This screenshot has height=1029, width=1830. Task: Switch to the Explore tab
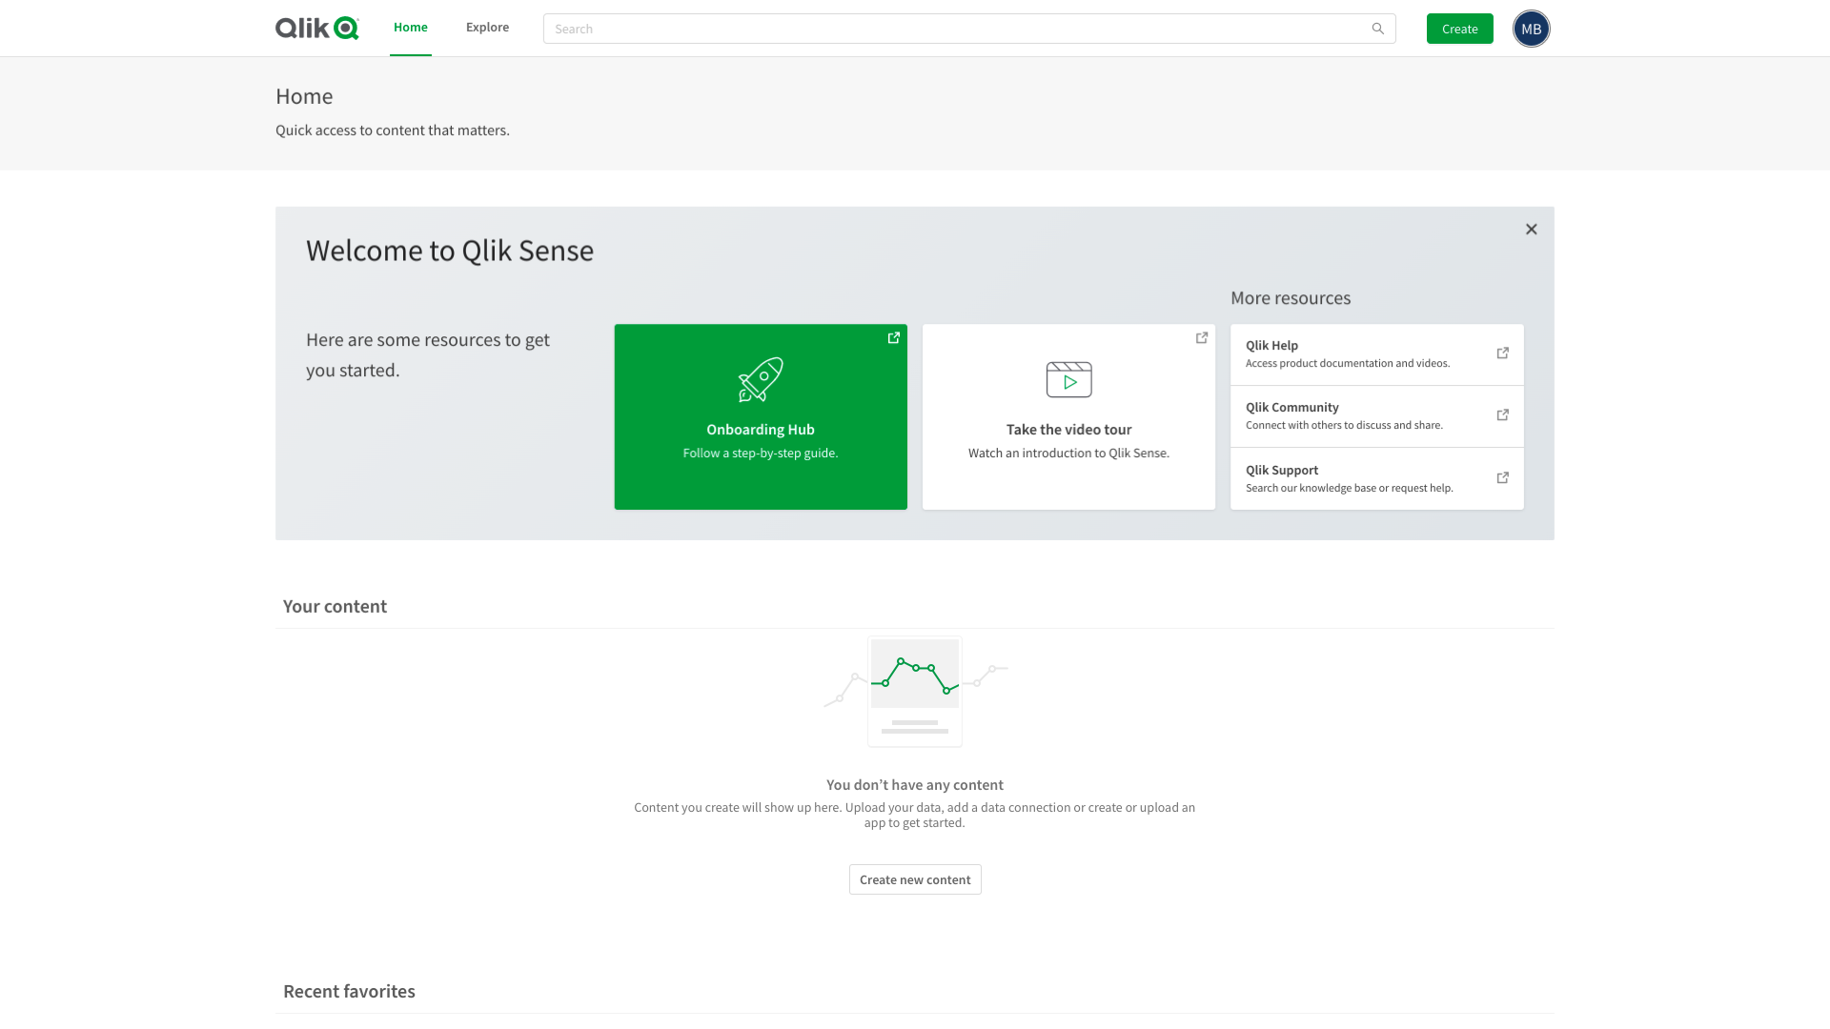click(x=487, y=28)
